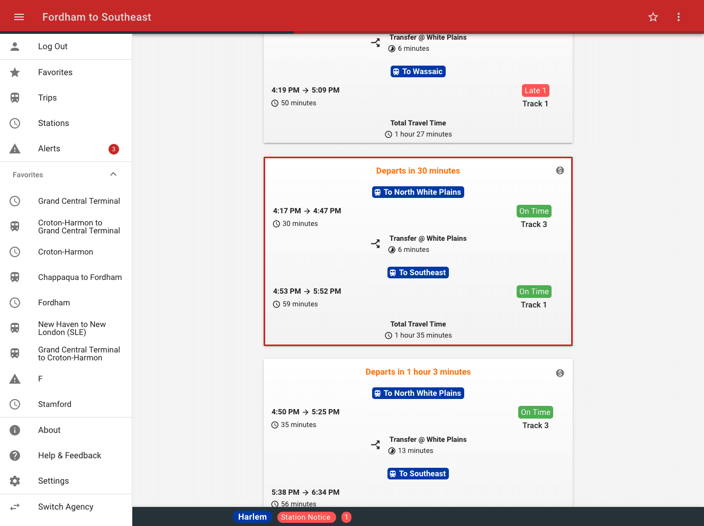Click the Settings gear icon
The image size is (704, 526).
click(x=15, y=481)
